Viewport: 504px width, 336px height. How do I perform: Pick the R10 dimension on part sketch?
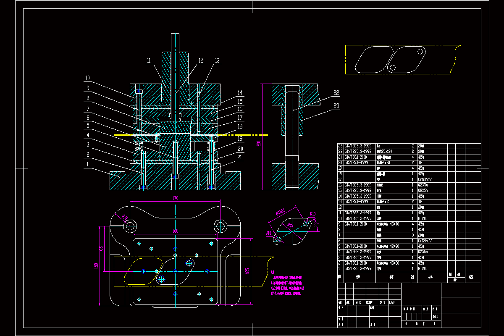312,214
